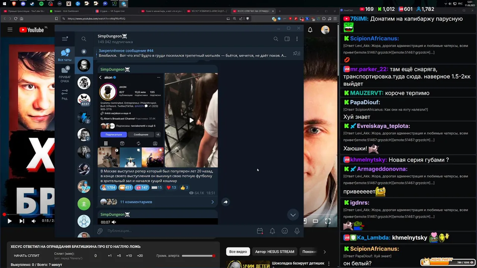Select the 'Все видео' filter chip
Image resolution: width=477 pixels, height=268 pixels.
pyautogui.click(x=238, y=252)
